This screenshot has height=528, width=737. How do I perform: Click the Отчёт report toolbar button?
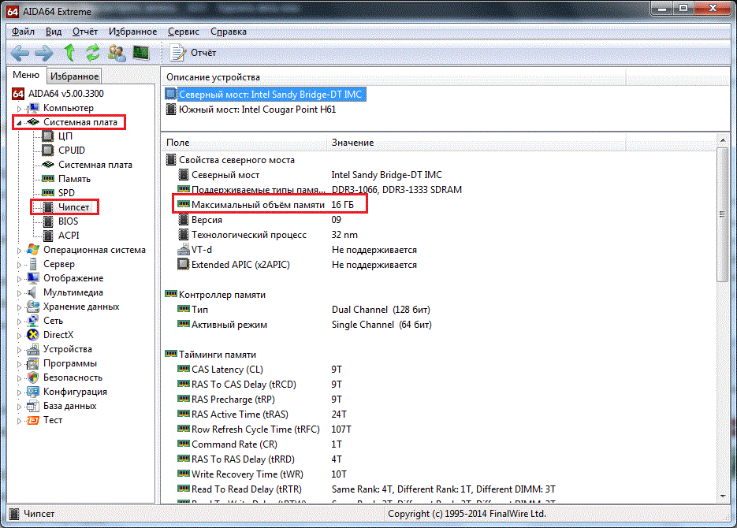coord(192,53)
